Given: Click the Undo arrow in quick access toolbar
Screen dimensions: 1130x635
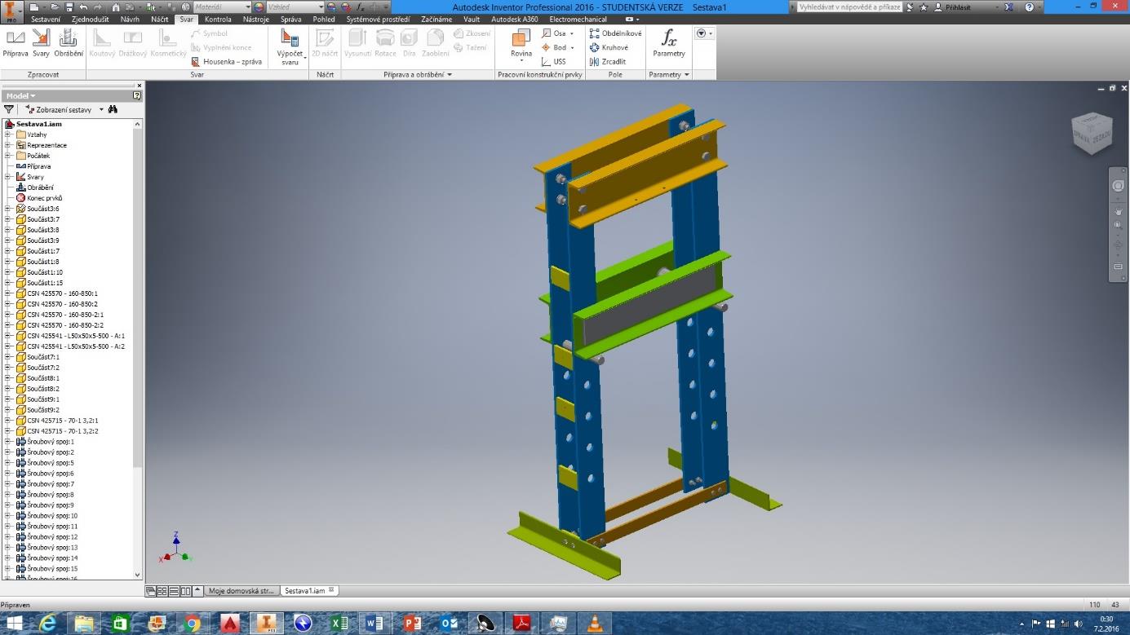Looking at the screenshot, I should click(x=84, y=7).
